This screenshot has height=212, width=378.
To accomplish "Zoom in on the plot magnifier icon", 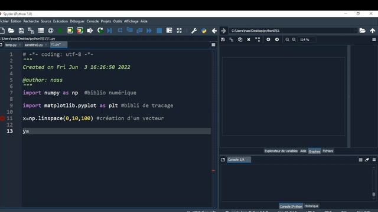I will (294, 39).
